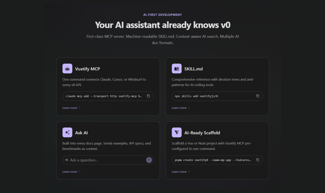Click the Scaffold a Vue or Nuxt description
The height and width of the screenshot is (193, 325).
point(211,146)
